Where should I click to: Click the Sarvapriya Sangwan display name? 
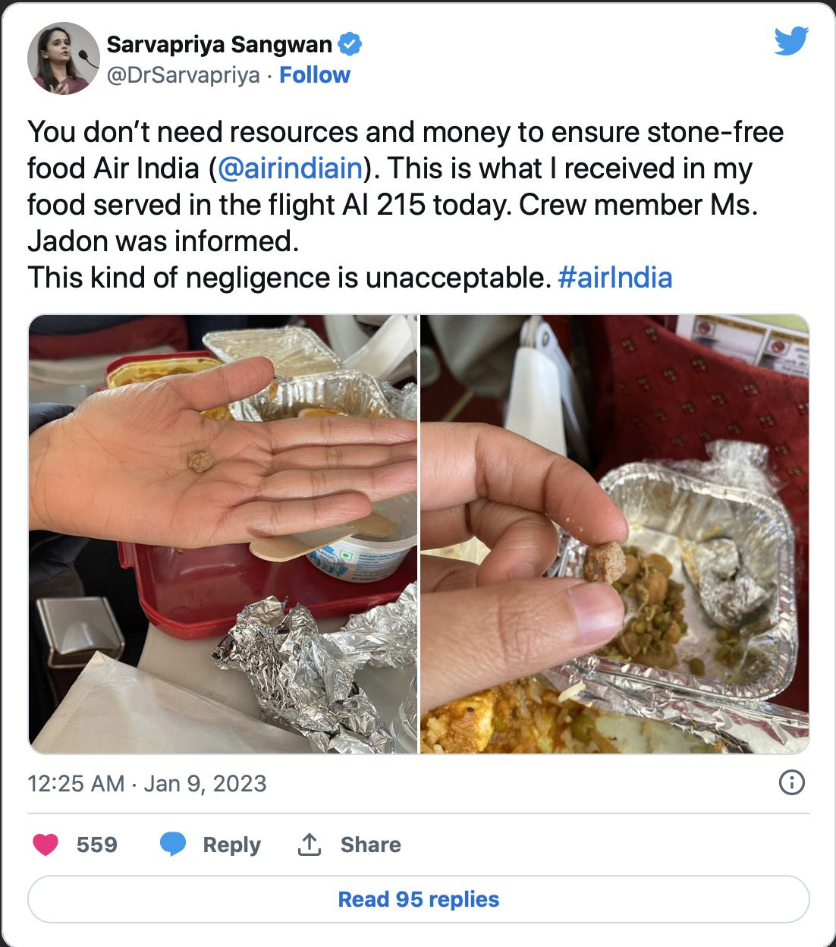219,45
